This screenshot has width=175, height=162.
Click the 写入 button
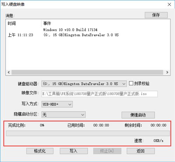pos(74,151)
